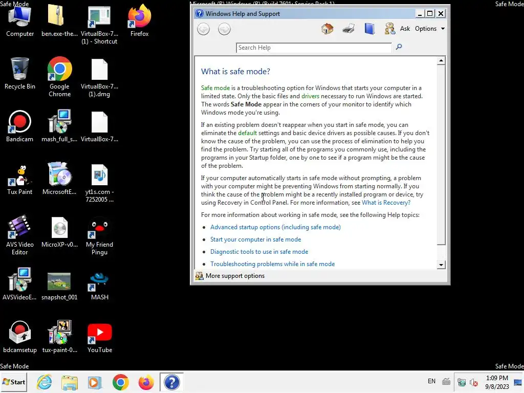Click the green 'default' glossary term
Screen dimensions: 524x393
(x=247, y=133)
